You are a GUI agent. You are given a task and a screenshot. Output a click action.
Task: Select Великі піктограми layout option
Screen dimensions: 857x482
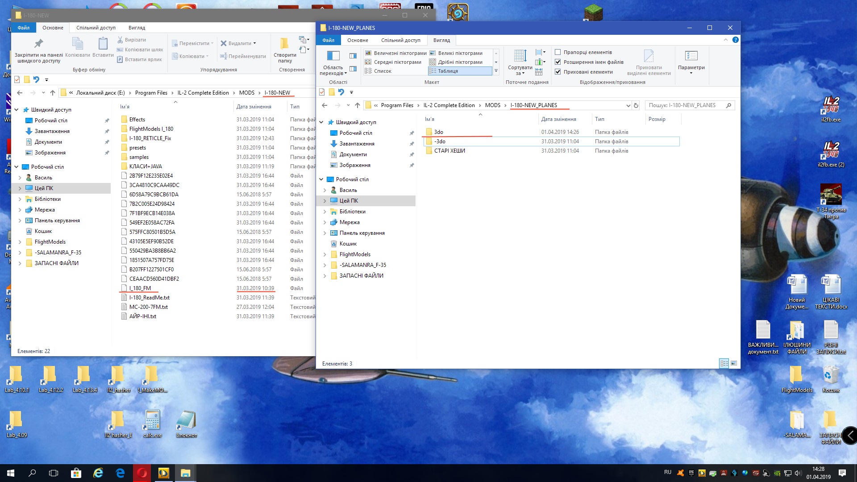(x=460, y=53)
